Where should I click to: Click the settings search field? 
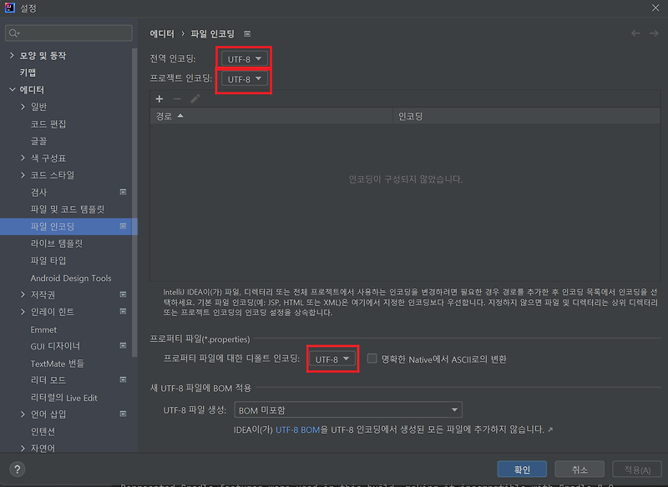pyautogui.click(x=68, y=33)
